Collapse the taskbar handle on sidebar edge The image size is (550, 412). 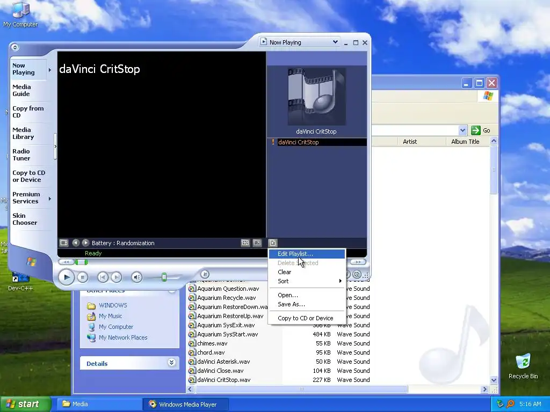(x=55, y=146)
